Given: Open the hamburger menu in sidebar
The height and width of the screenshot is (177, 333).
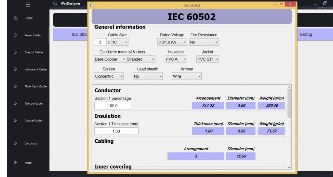Looking at the screenshot, I should [28, 5].
